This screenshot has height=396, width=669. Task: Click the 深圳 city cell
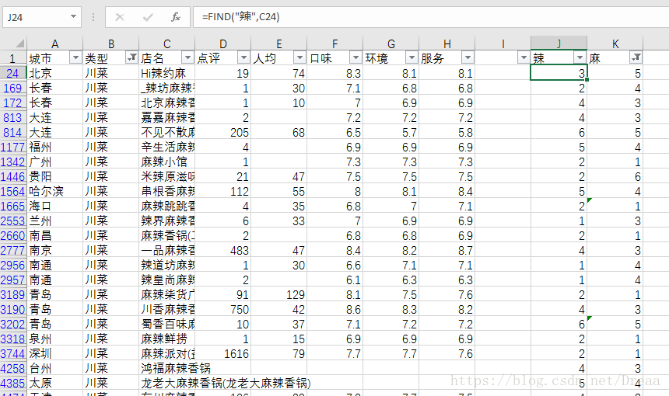[x=55, y=353]
